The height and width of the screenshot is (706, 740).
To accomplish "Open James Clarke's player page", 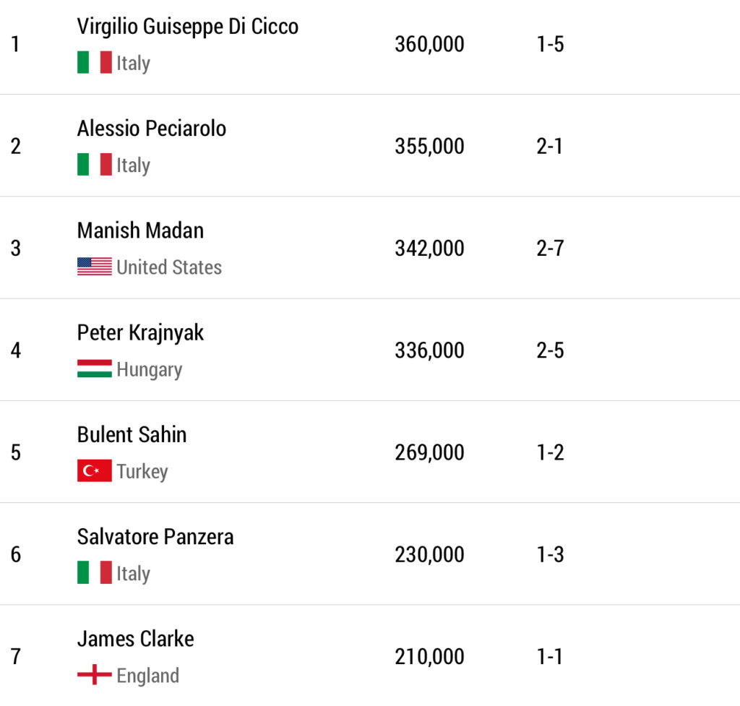I will (135, 639).
